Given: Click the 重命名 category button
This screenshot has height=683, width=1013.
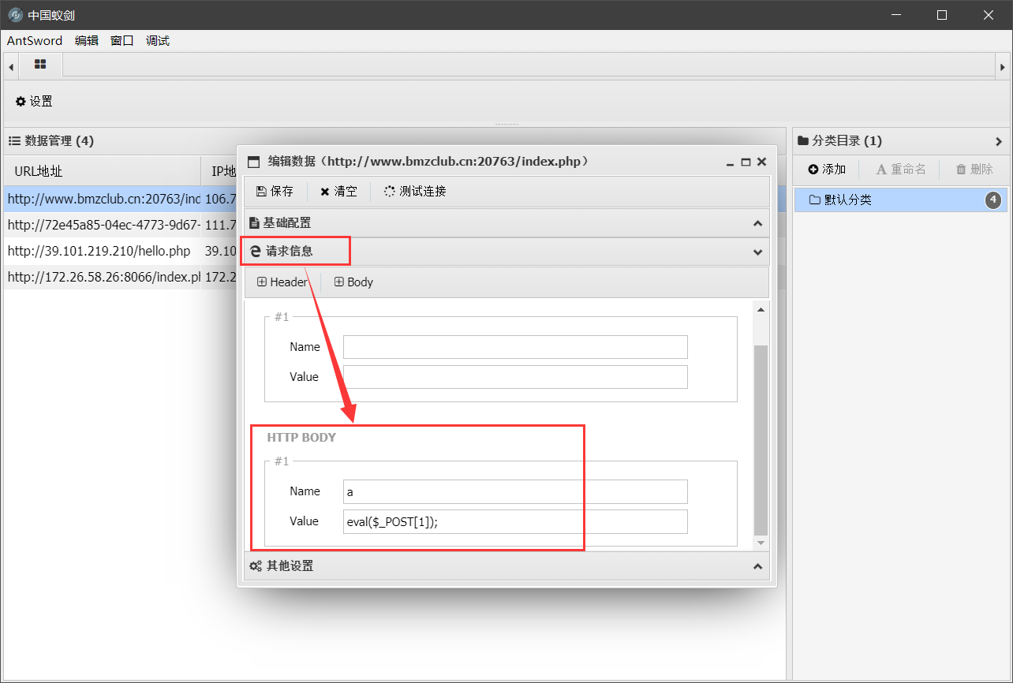Looking at the screenshot, I should click(x=901, y=169).
